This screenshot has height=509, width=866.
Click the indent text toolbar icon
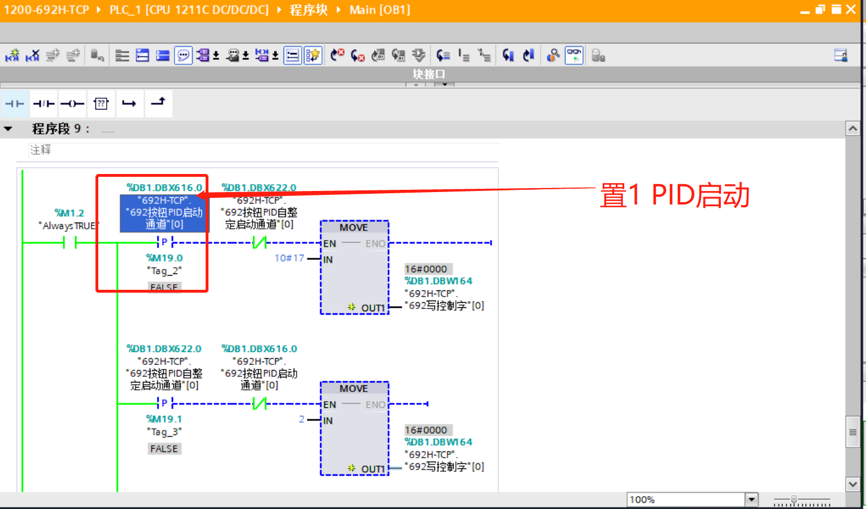pyautogui.click(x=464, y=55)
